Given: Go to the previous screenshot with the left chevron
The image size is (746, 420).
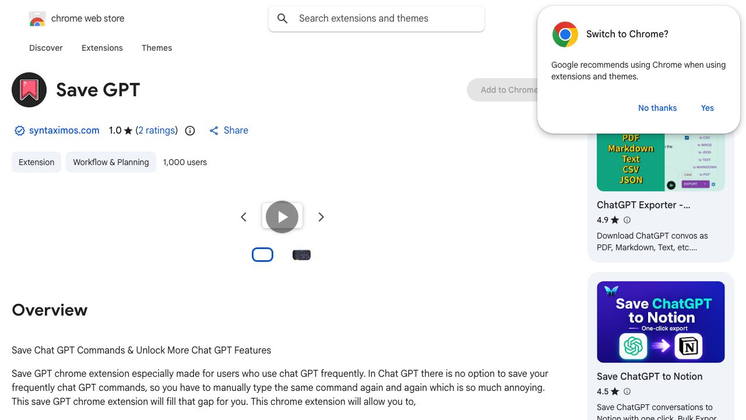Looking at the screenshot, I should pos(244,217).
